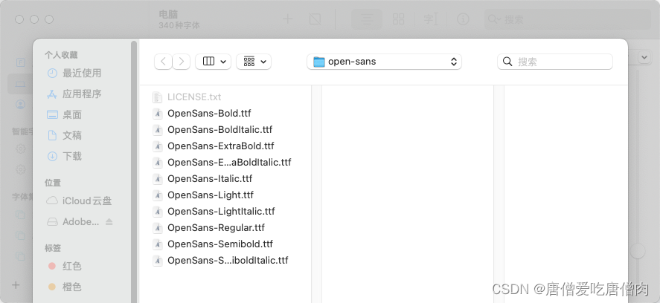Open the column view switcher dropdown
Screen dimensions: 660x303
pos(213,62)
